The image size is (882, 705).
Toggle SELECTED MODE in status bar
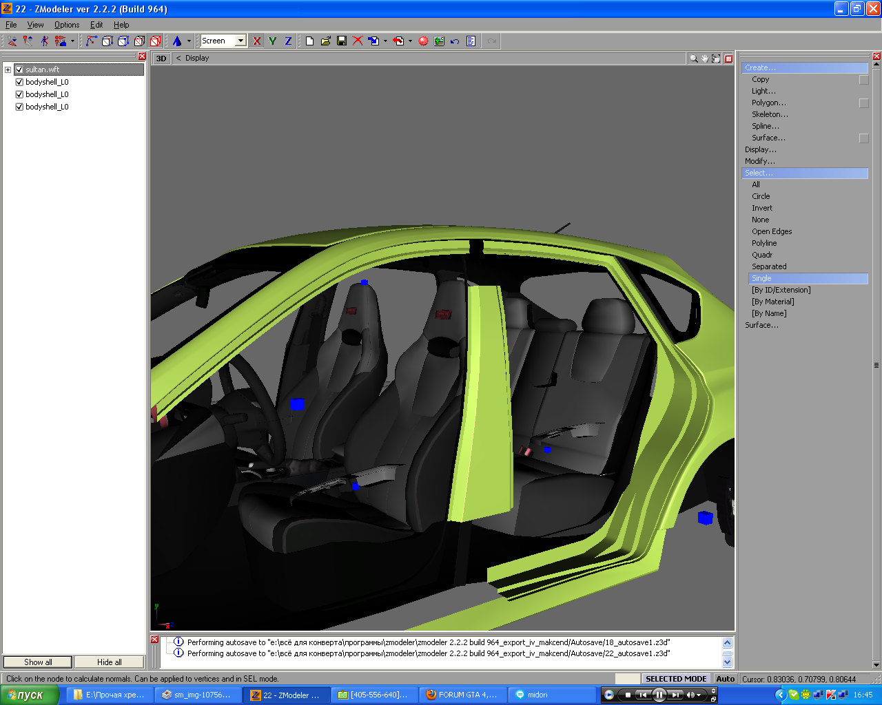pyautogui.click(x=676, y=679)
